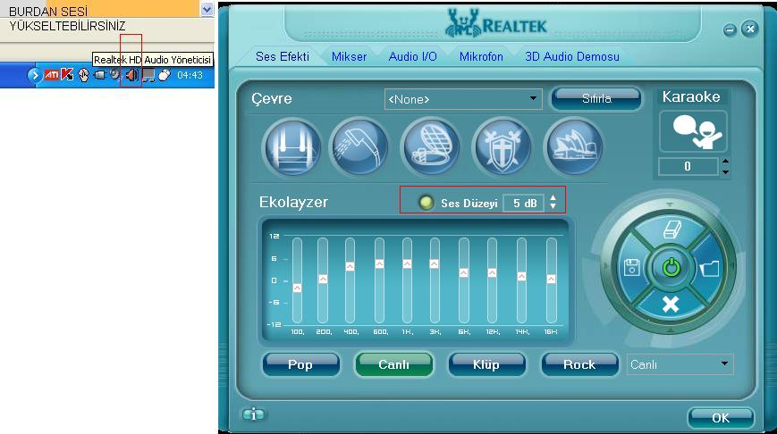
Task: Open the dropdown arrow above BURDAN SESİ text
Action: tap(207, 10)
